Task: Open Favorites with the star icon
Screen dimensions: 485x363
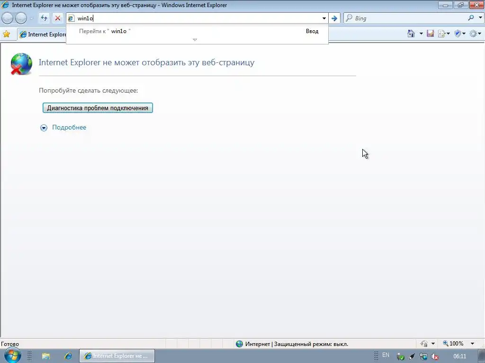Action: point(6,34)
